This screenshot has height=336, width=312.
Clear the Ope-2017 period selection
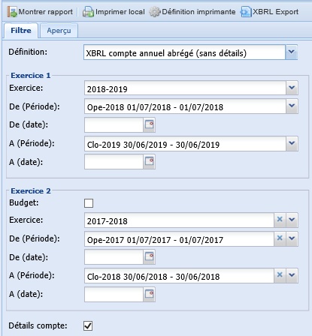280,238
